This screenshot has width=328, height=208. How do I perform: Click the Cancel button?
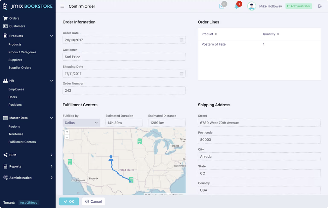pyautogui.click(x=93, y=201)
